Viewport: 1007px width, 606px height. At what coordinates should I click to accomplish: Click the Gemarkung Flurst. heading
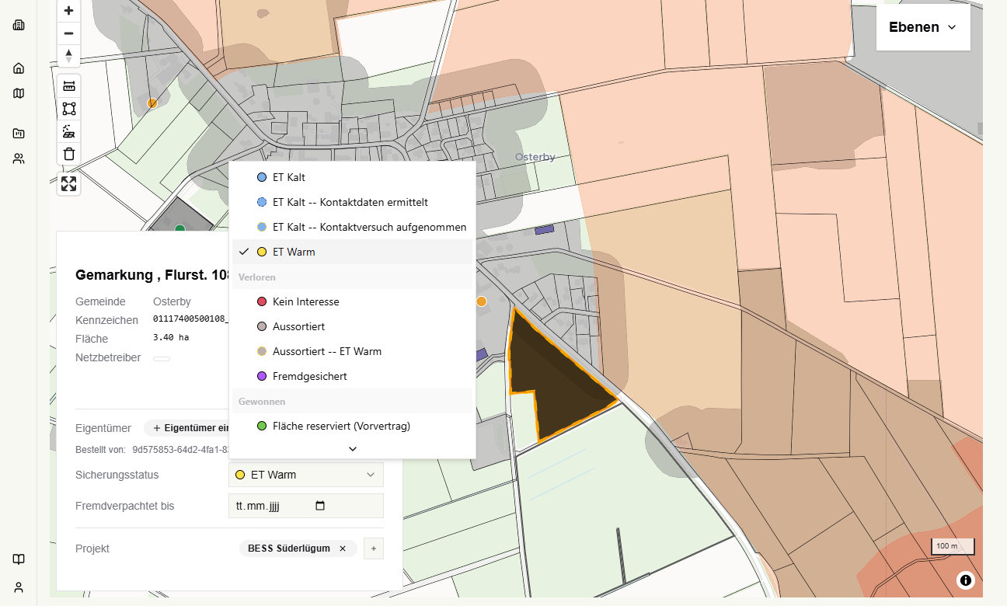point(152,274)
